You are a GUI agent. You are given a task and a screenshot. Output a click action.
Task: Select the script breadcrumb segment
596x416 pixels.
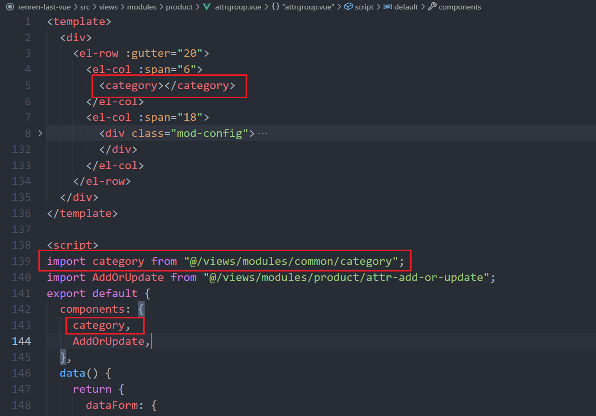[364, 7]
